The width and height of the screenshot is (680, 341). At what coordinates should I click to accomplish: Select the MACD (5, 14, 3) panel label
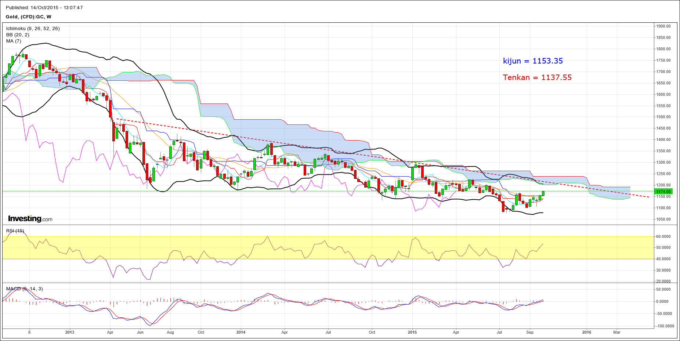click(x=24, y=289)
